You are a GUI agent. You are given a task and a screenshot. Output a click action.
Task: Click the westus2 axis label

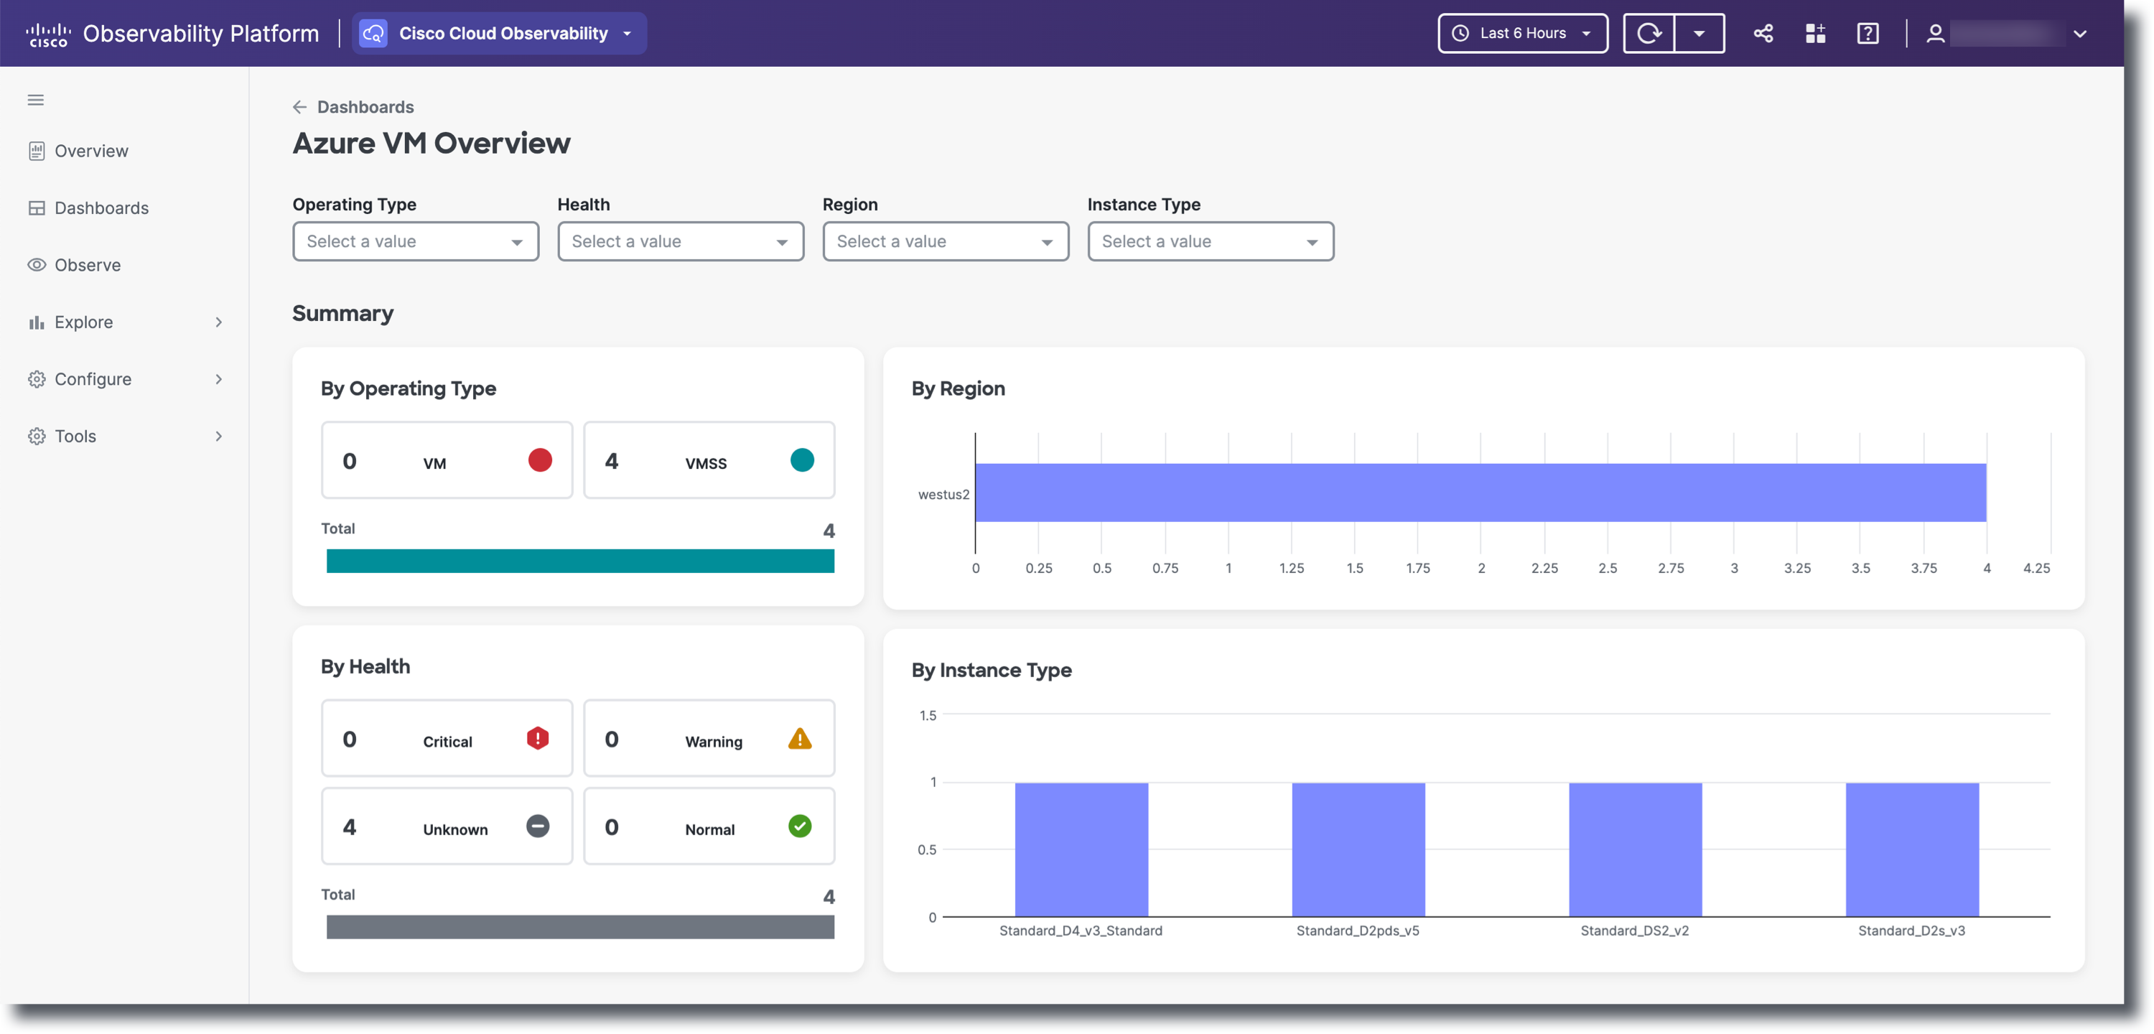tap(943, 495)
